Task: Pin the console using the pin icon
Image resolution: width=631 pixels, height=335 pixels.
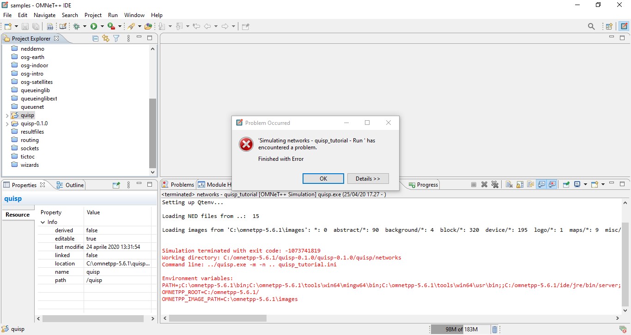Action: pos(566,184)
